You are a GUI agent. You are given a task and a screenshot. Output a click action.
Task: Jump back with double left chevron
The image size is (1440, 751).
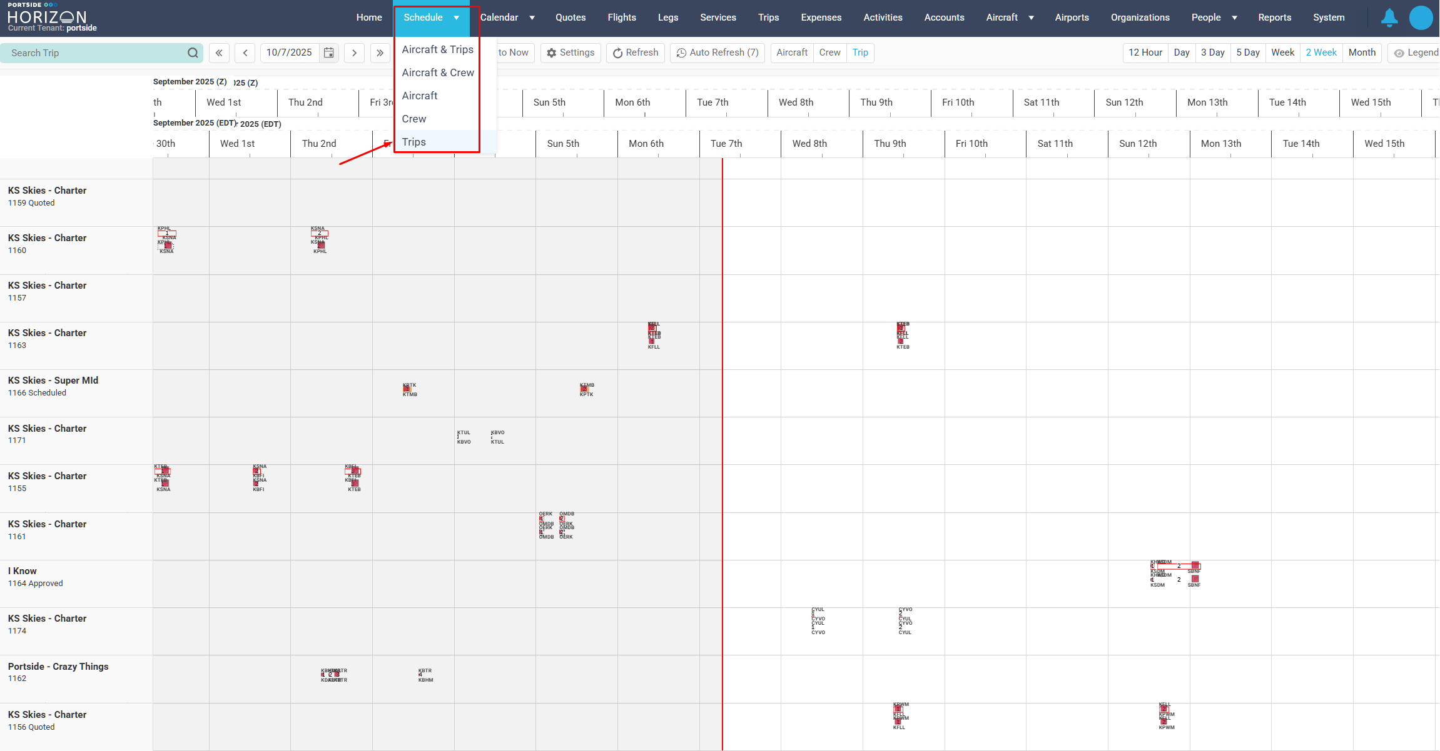pos(219,53)
